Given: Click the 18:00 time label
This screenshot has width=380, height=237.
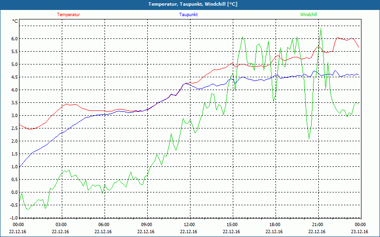Looking at the screenshot, I should 275,225.
